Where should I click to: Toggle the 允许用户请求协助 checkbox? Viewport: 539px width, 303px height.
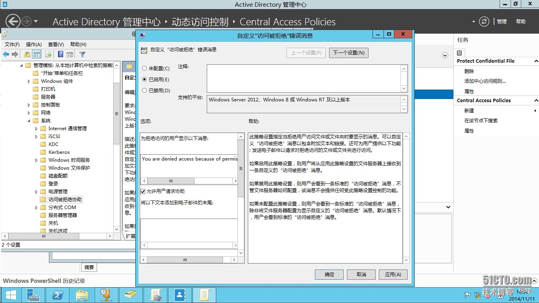click(143, 191)
